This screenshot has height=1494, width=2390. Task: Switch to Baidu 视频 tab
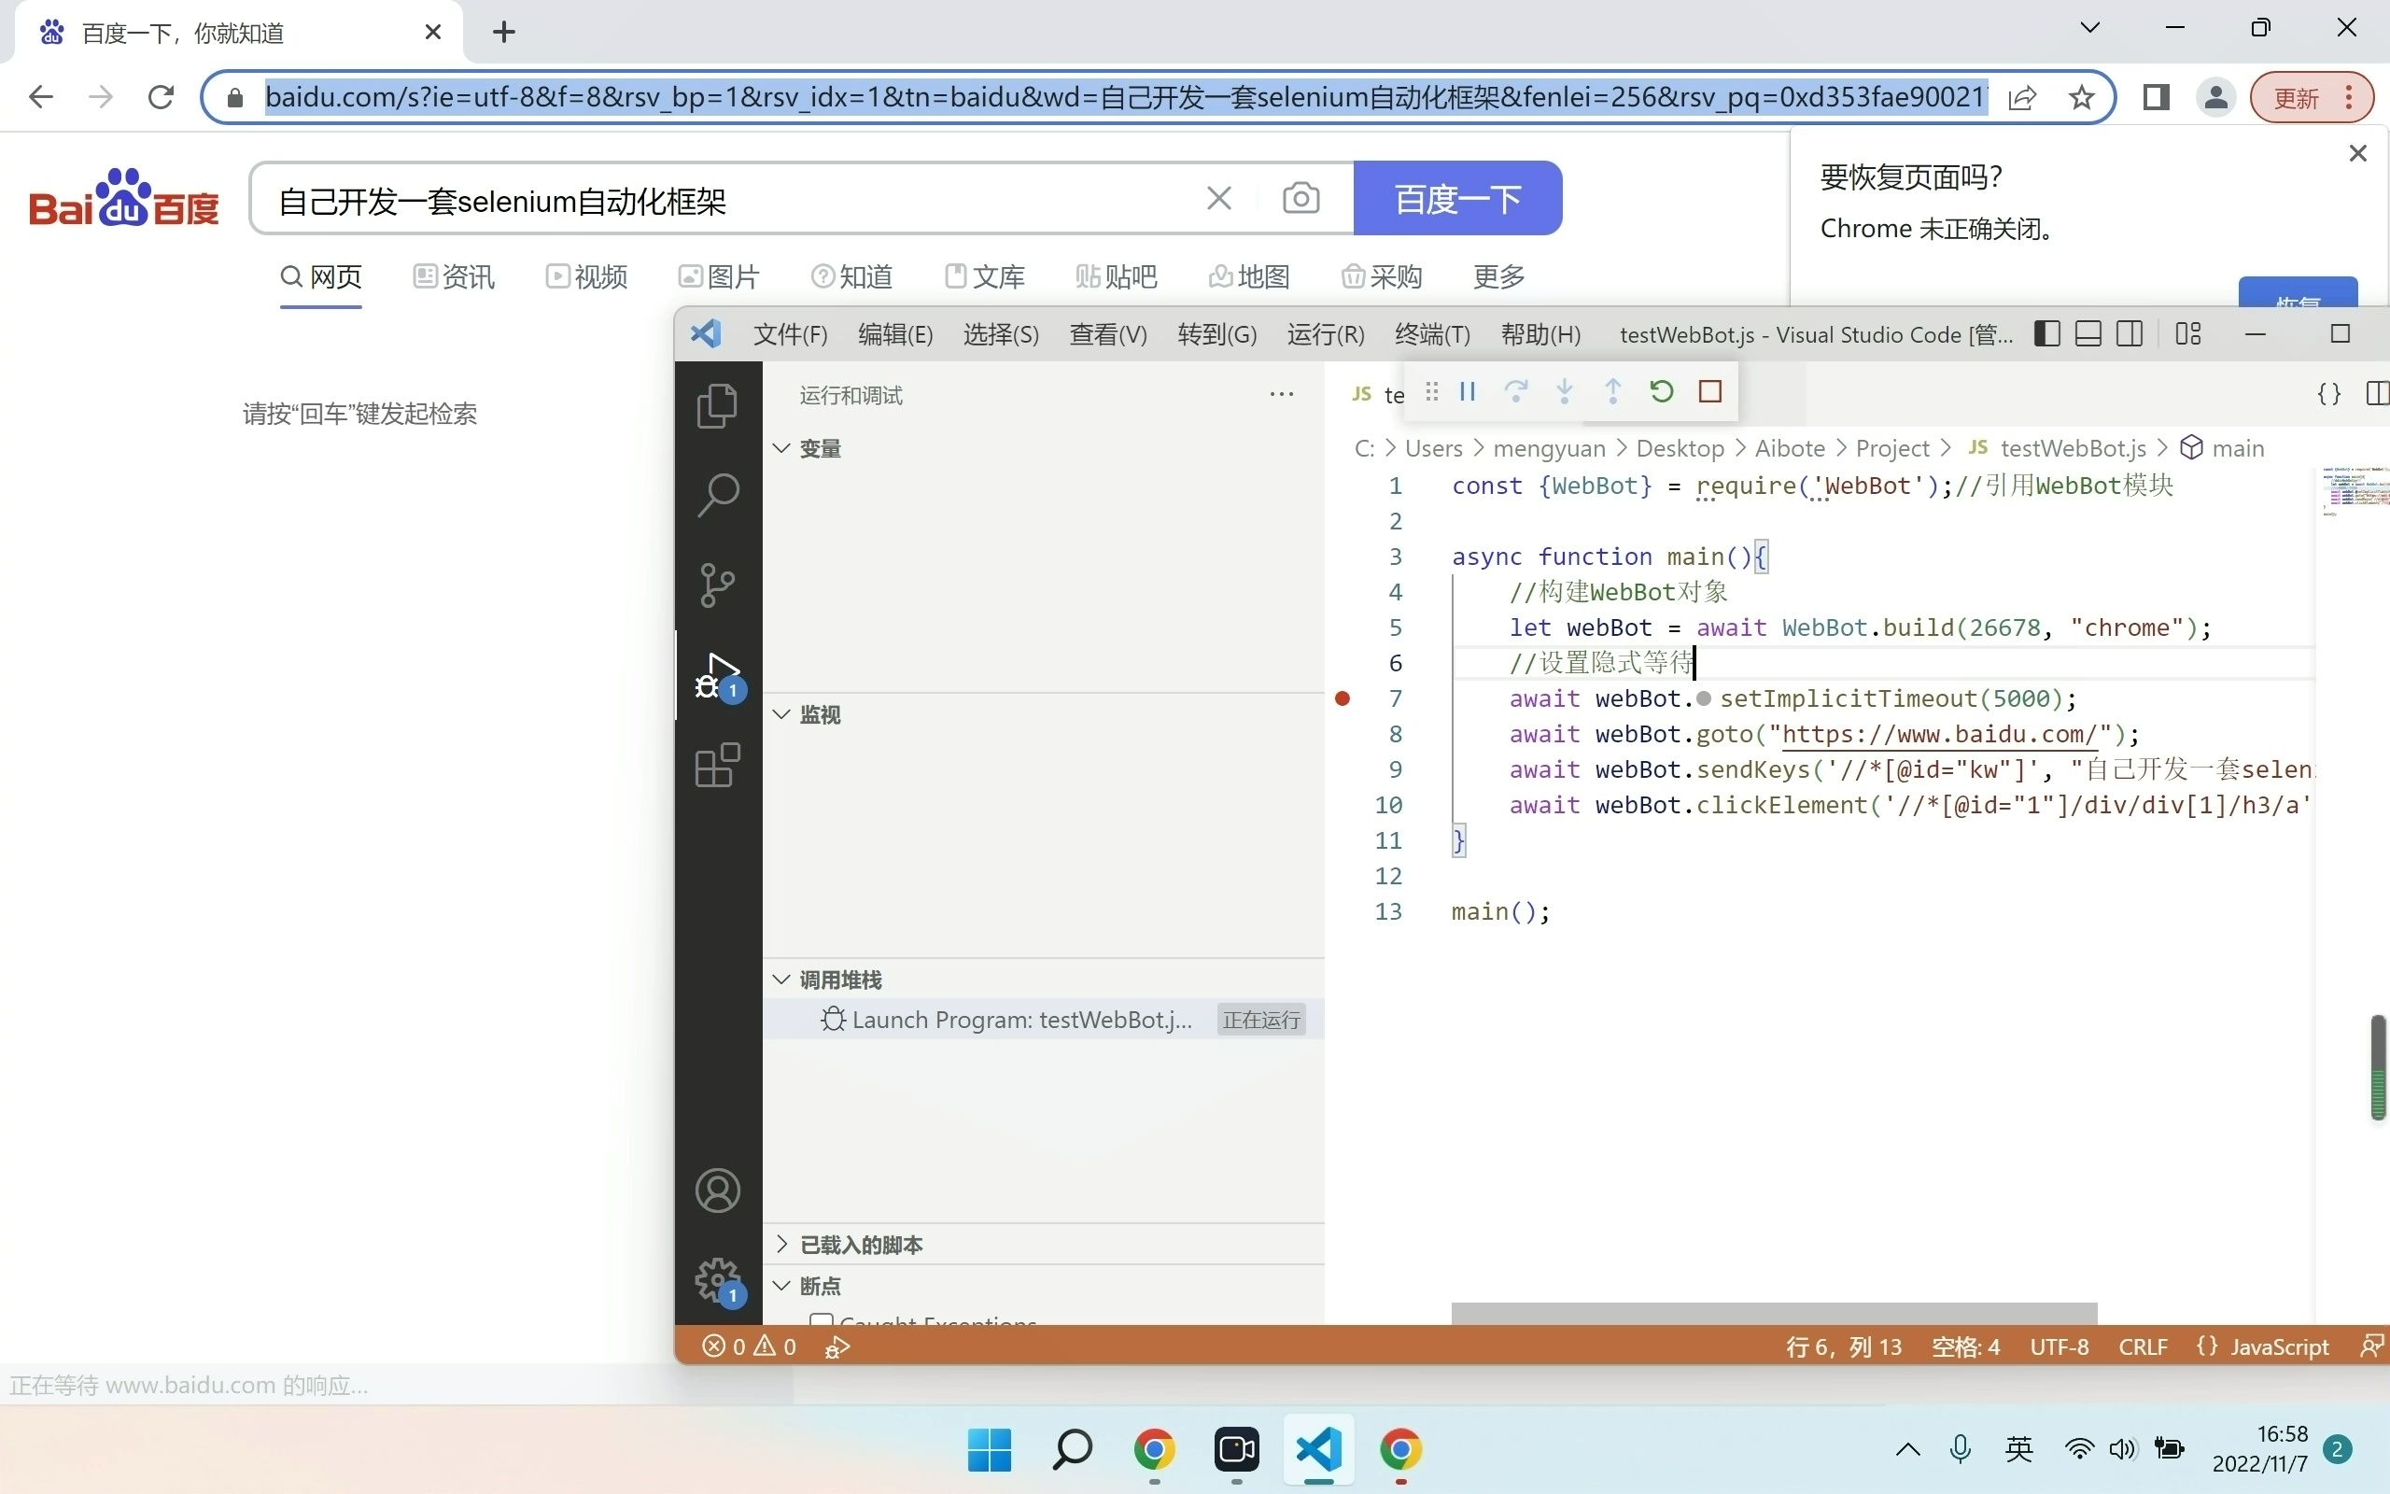pos(586,276)
